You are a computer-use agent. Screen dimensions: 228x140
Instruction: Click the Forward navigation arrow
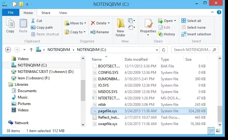(x=17, y=50)
